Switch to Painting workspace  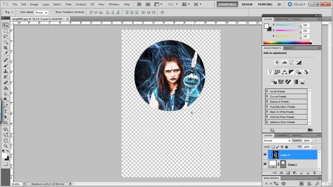click(x=265, y=4)
